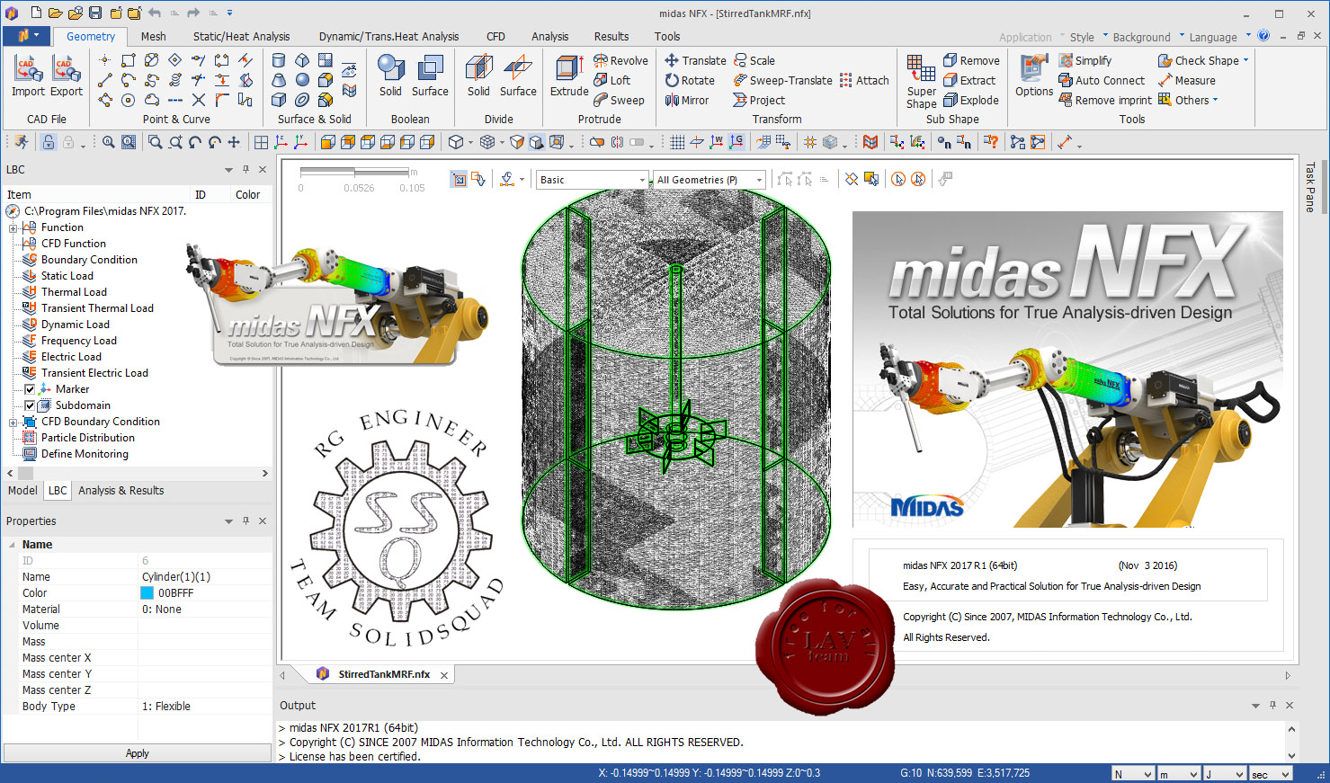Click the Auto Connect tool

click(x=1102, y=80)
